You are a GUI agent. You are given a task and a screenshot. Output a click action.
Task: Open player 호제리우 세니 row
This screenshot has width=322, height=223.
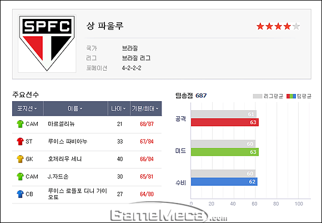pos(87,159)
